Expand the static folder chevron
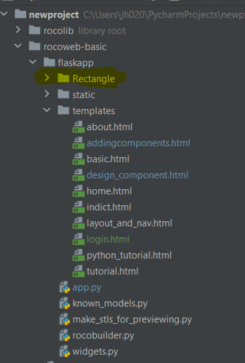Viewport: 245px width, 363px height. 47,94
